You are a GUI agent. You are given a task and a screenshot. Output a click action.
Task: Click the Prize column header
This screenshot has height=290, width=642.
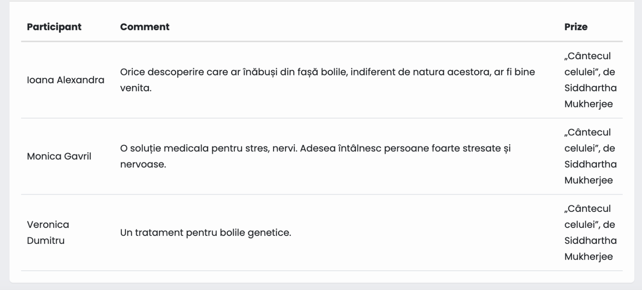pyautogui.click(x=576, y=27)
